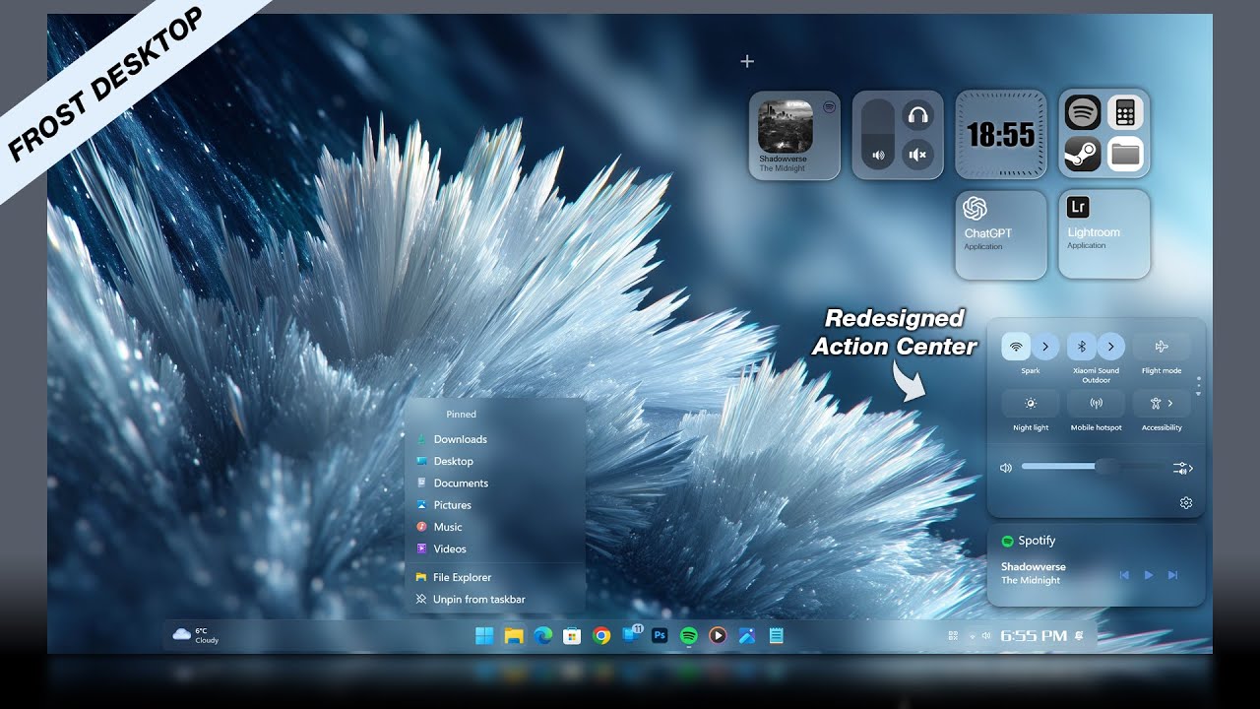
Task: Click the "Pinned" header in the jump list
Action: 461,415
